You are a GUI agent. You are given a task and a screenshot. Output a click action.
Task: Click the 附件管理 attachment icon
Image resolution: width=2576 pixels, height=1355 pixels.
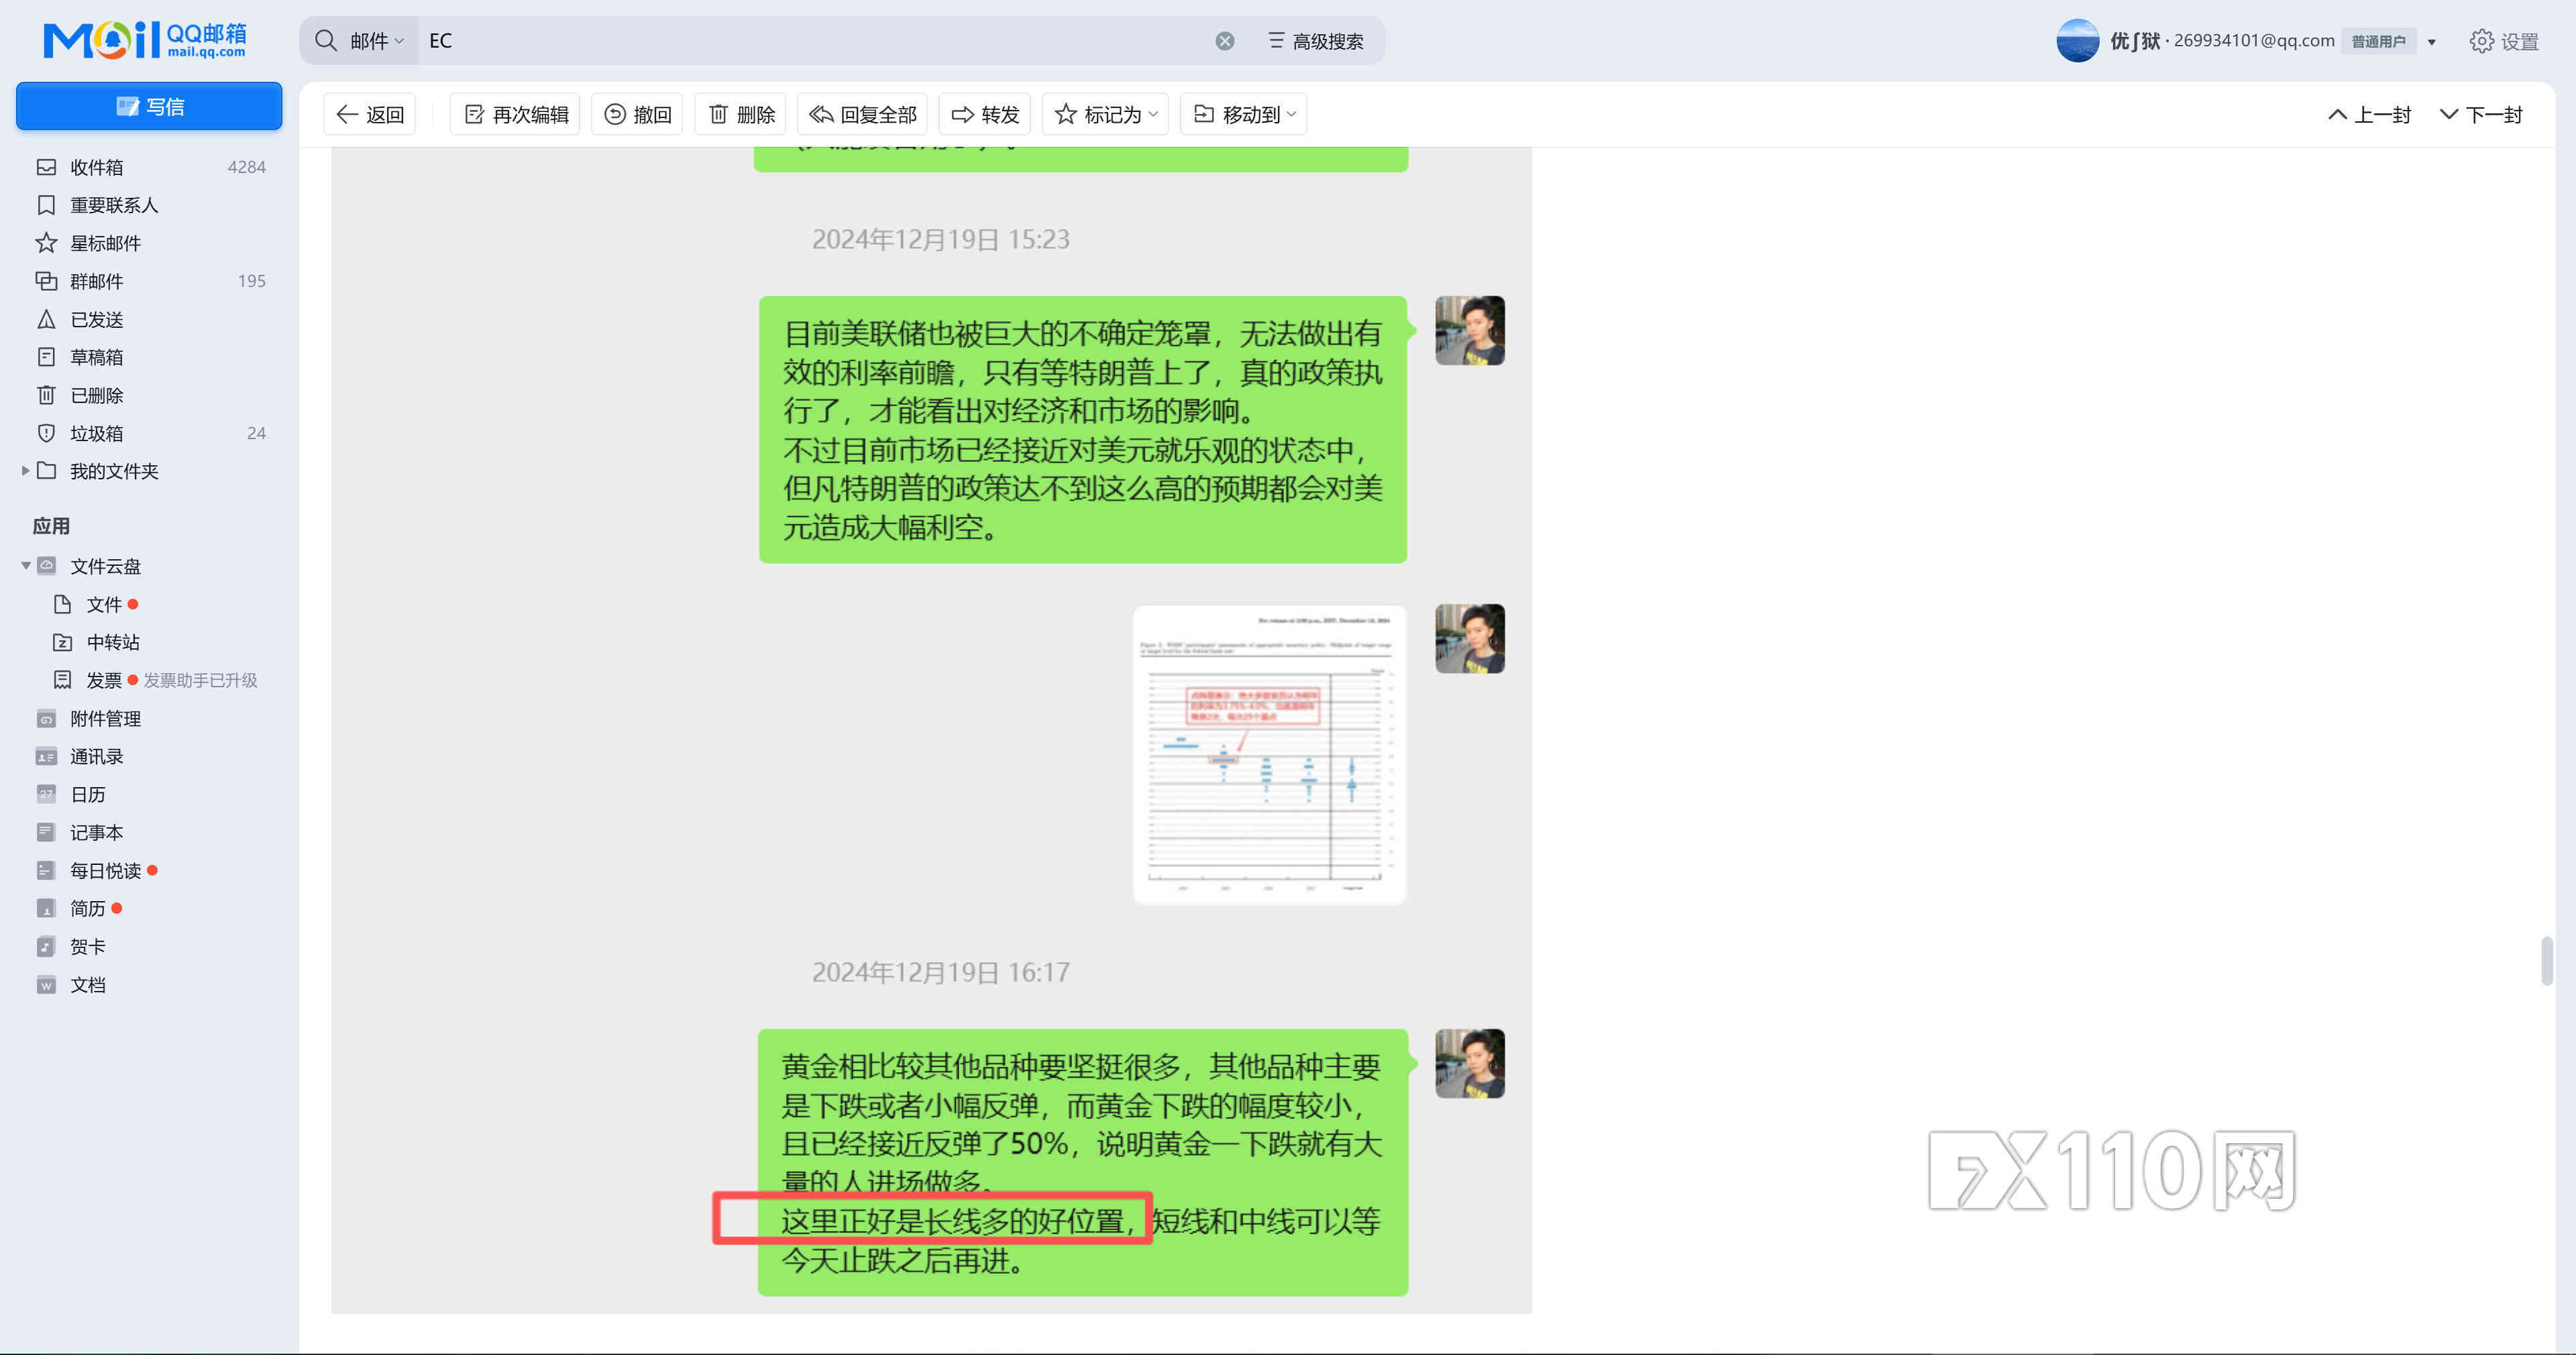[x=46, y=719]
